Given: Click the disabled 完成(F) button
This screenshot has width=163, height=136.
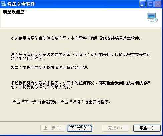Looking at the screenshot, I should tap(115, 128).
